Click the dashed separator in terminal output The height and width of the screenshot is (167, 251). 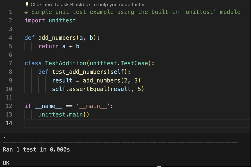click(120, 143)
